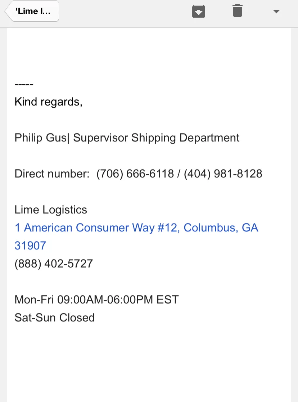Click the Supervisor Shipping Department title

coord(156,138)
